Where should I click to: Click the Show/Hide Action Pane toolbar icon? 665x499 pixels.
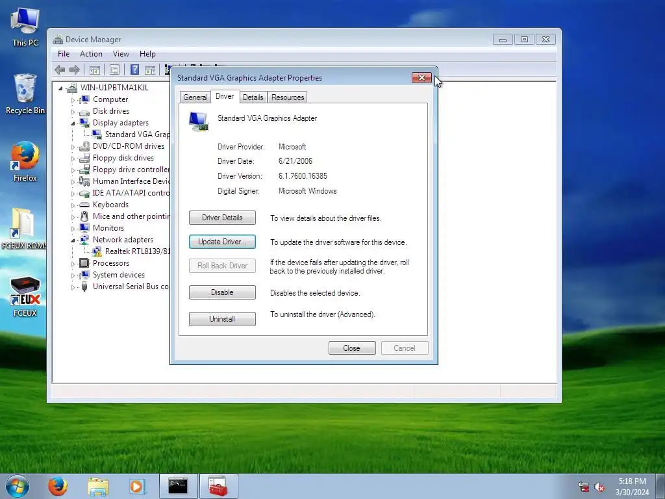150,70
